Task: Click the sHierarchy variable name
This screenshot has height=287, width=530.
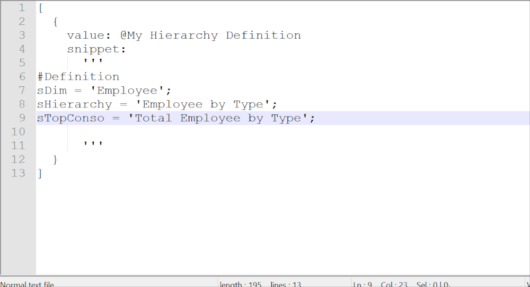Action: 74,104
